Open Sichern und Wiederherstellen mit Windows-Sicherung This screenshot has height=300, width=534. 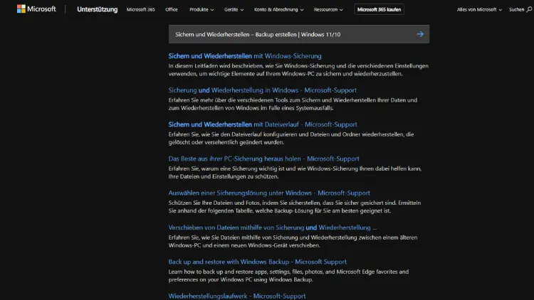(x=245, y=55)
